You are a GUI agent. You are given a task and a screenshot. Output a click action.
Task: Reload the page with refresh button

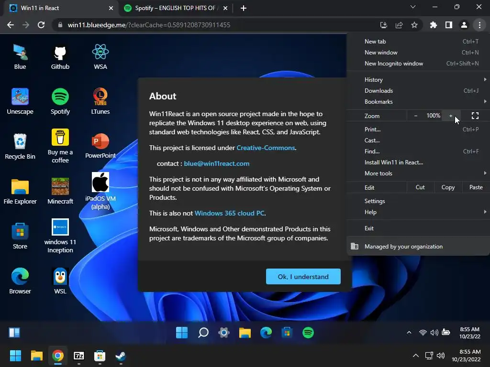(x=41, y=25)
